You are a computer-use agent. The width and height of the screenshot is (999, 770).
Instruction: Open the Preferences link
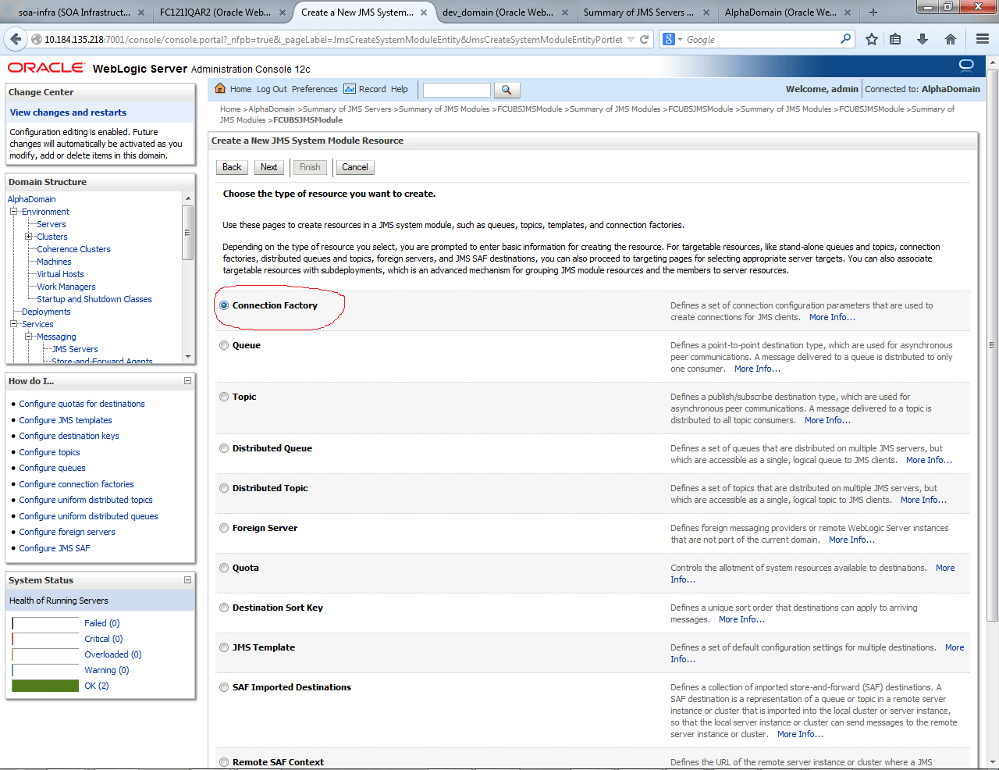[315, 89]
